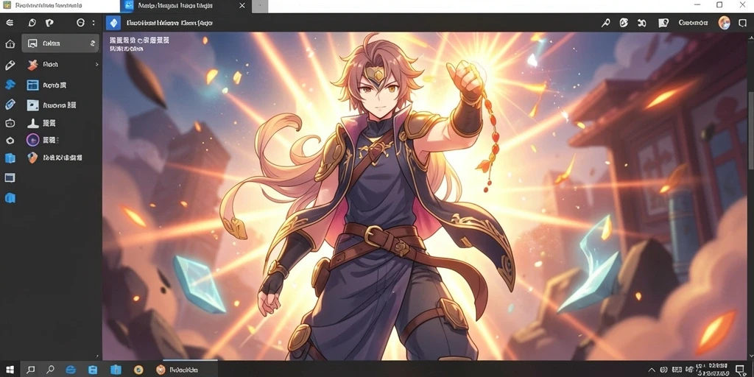Screen dimensions: 754x377
Task: Click the monitor icon in left rail
Action: [x=10, y=178]
